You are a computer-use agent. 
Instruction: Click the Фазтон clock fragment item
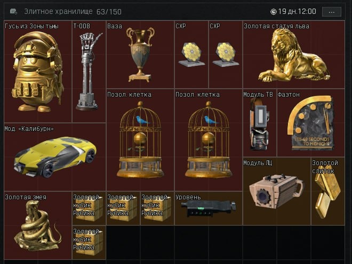(311, 123)
